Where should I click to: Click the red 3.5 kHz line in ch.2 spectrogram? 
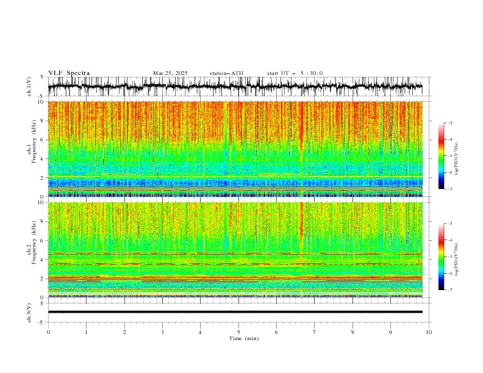tap(235, 264)
